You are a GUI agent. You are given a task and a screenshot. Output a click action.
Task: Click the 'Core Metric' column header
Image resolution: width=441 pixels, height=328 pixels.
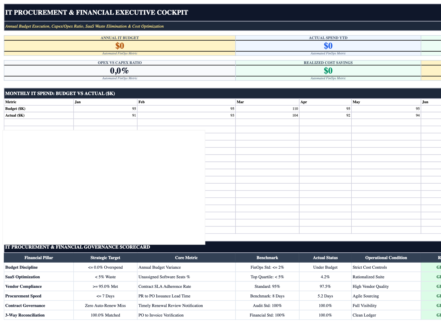point(186,258)
